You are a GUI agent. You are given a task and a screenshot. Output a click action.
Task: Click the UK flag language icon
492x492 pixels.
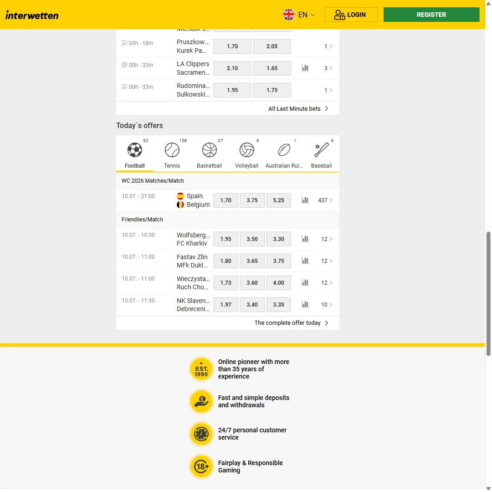pos(289,15)
